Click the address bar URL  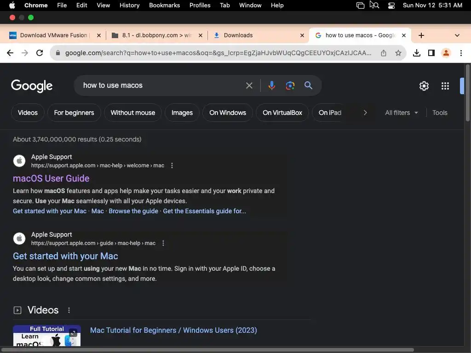pos(218,53)
